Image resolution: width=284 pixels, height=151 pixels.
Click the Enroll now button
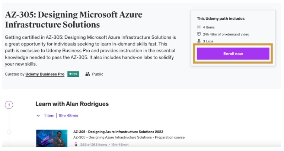pos(233,54)
